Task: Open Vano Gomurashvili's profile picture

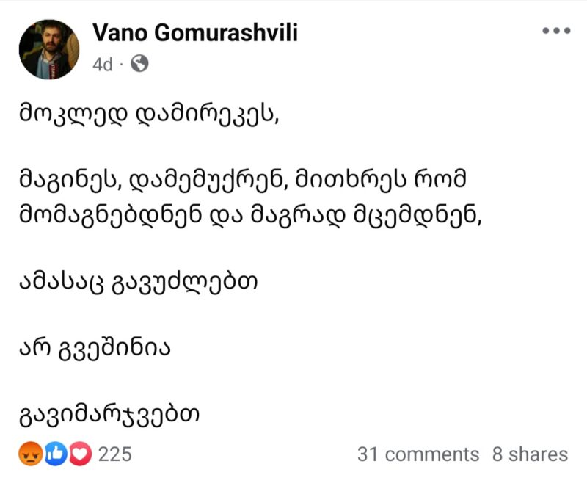Action: (50, 49)
